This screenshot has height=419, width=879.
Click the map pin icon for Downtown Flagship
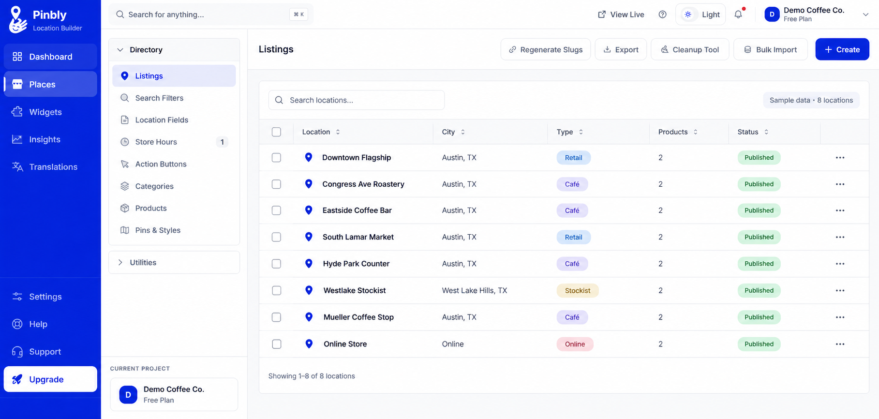pyautogui.click(x=309, y=157)
